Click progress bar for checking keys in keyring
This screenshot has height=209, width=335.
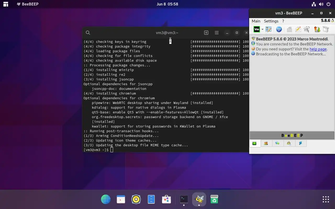pos(215,42)
